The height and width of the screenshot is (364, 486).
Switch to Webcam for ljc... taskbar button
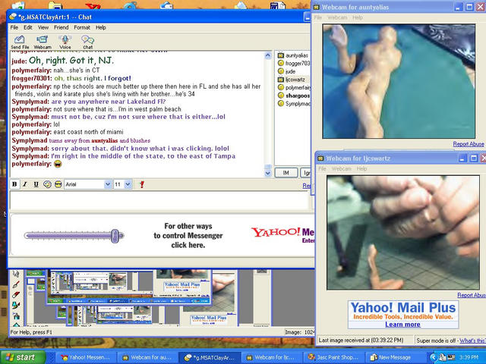click(x=272, y=357)
